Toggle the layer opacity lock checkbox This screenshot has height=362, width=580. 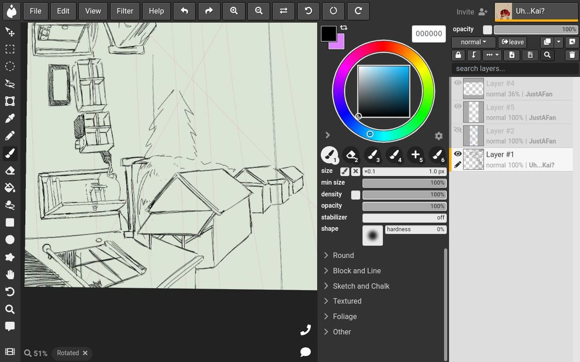[x=487, y=30]
